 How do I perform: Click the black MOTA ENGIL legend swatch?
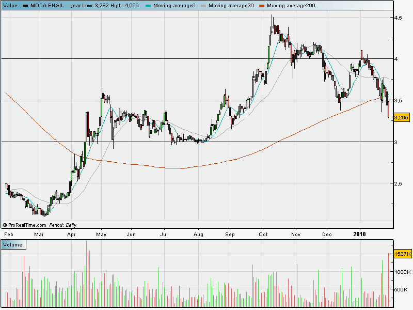click(25, 6)
